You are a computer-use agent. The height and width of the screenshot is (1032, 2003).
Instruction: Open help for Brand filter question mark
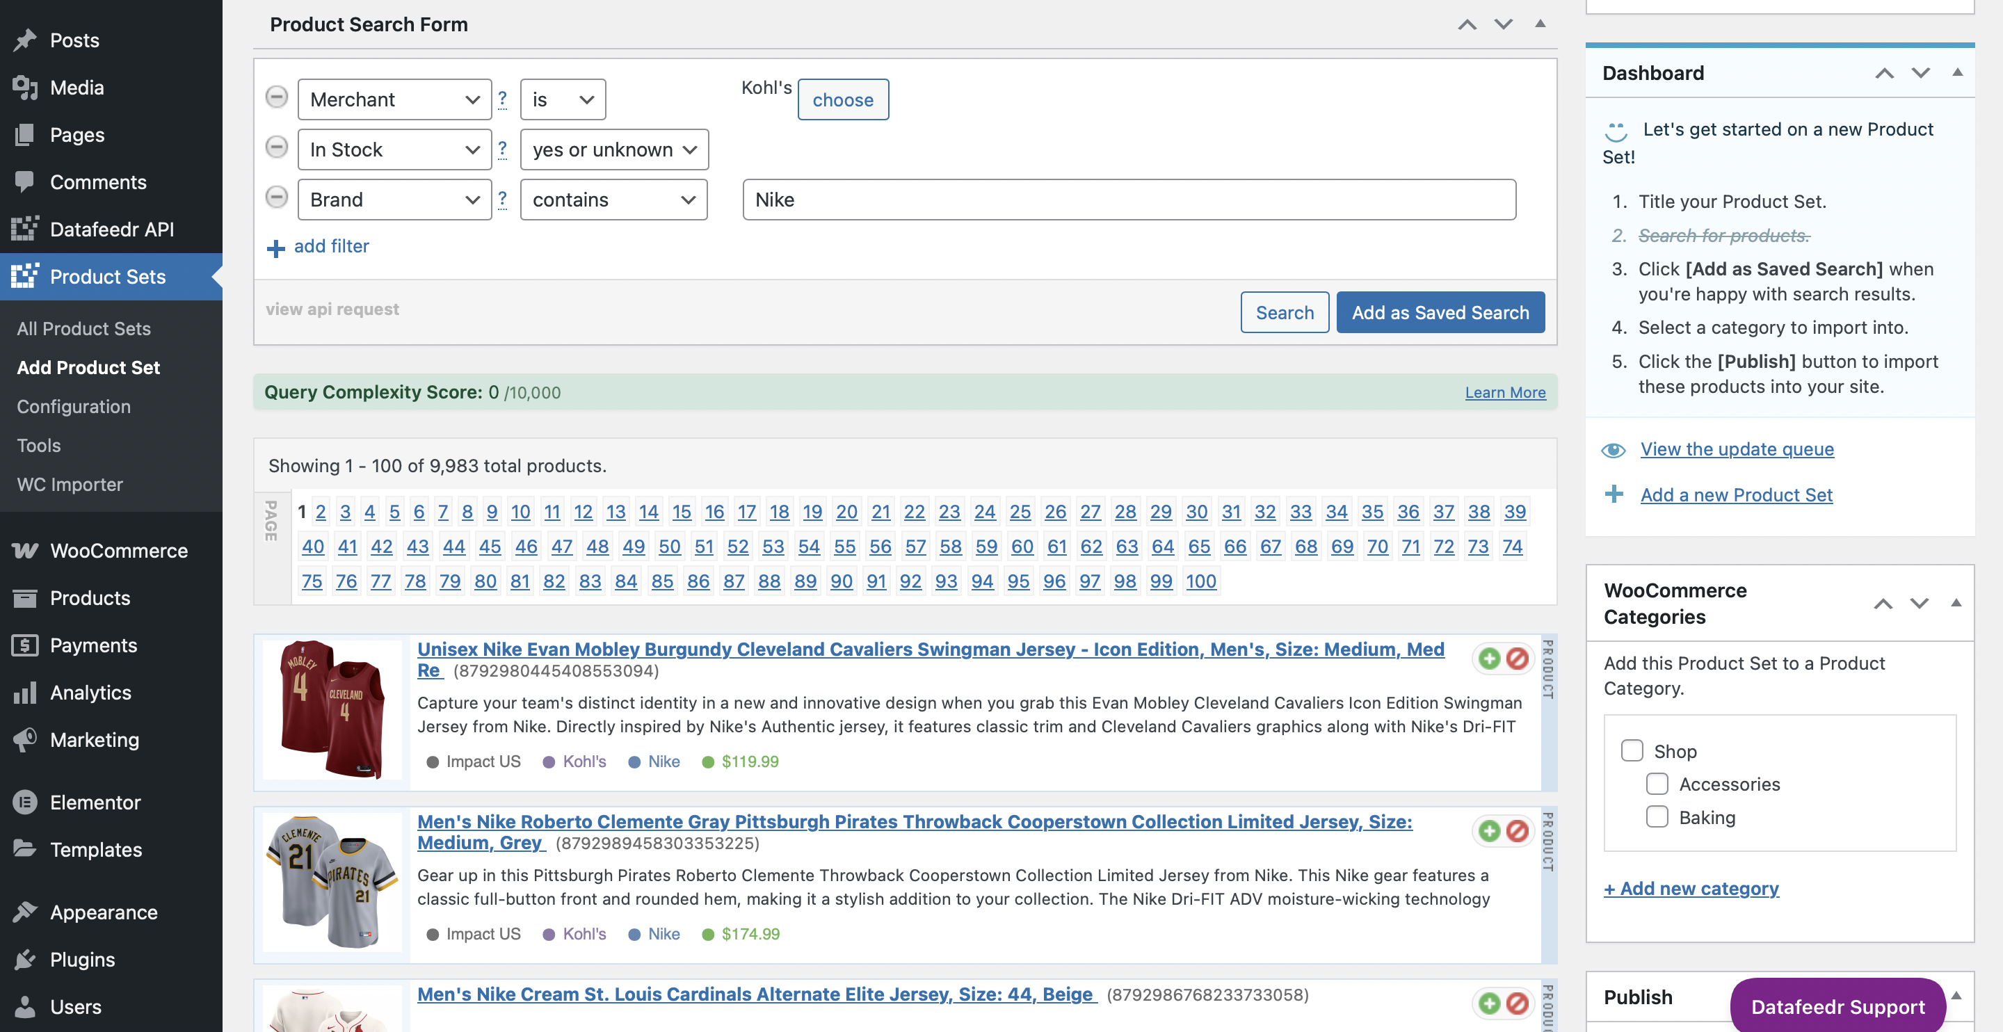[502, 199]
